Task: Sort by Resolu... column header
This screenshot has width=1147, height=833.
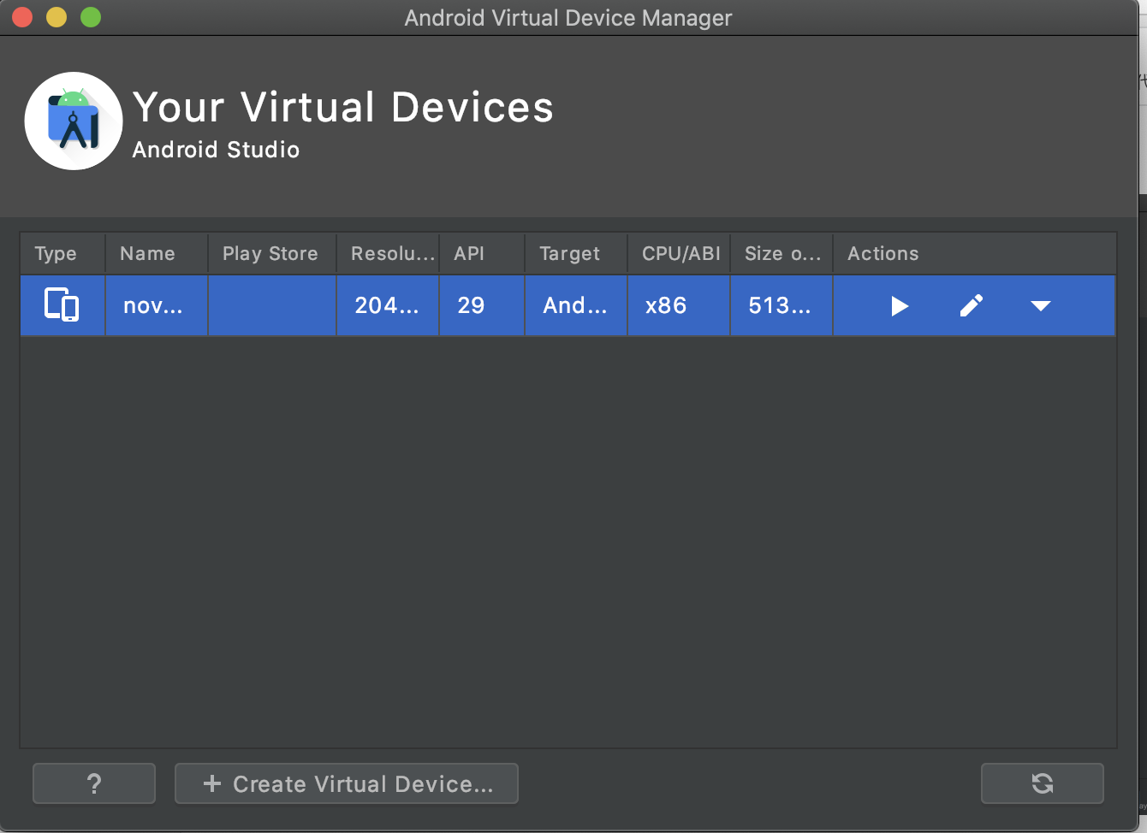Action: [388, 254]
